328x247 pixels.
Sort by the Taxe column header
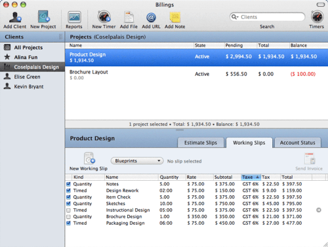pos(251,177)
